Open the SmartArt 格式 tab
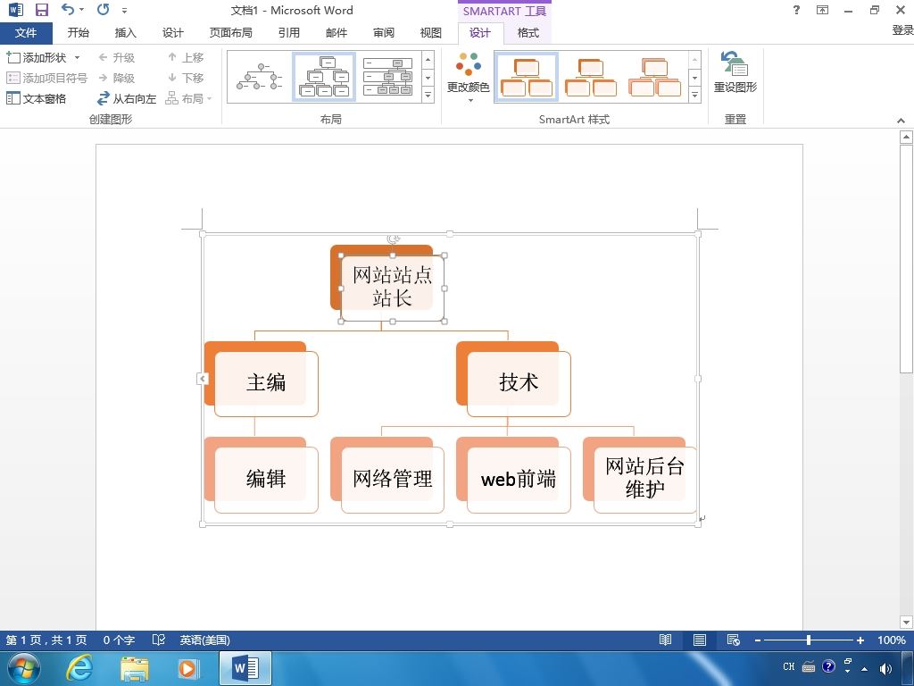The image size is (914, 686). point(528,33)
